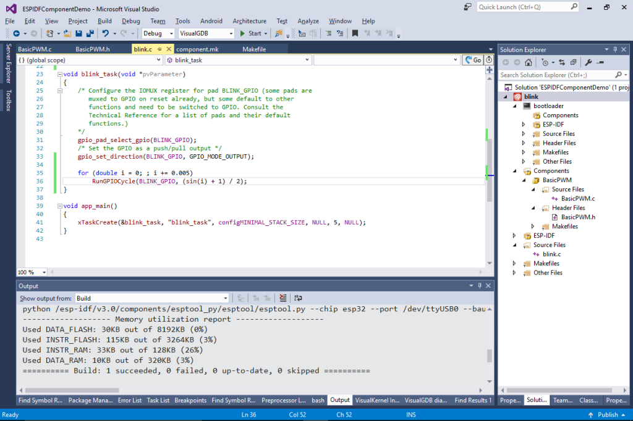Screen dimensions: 633x421
Task: Expand the Other Files node under blink
Action: coord(514,273)
